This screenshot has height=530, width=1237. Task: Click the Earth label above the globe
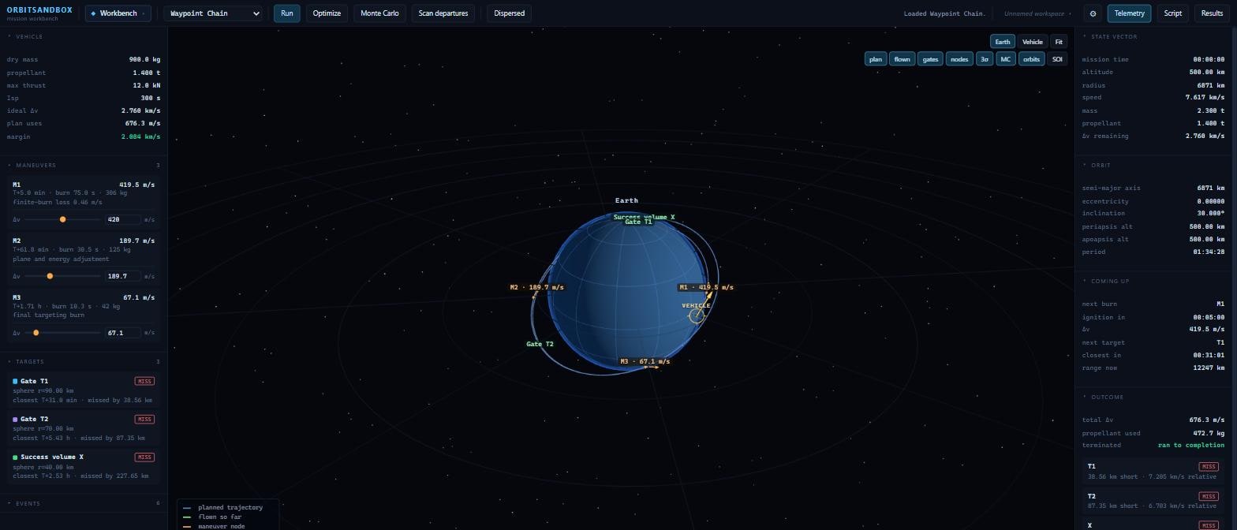626,200
